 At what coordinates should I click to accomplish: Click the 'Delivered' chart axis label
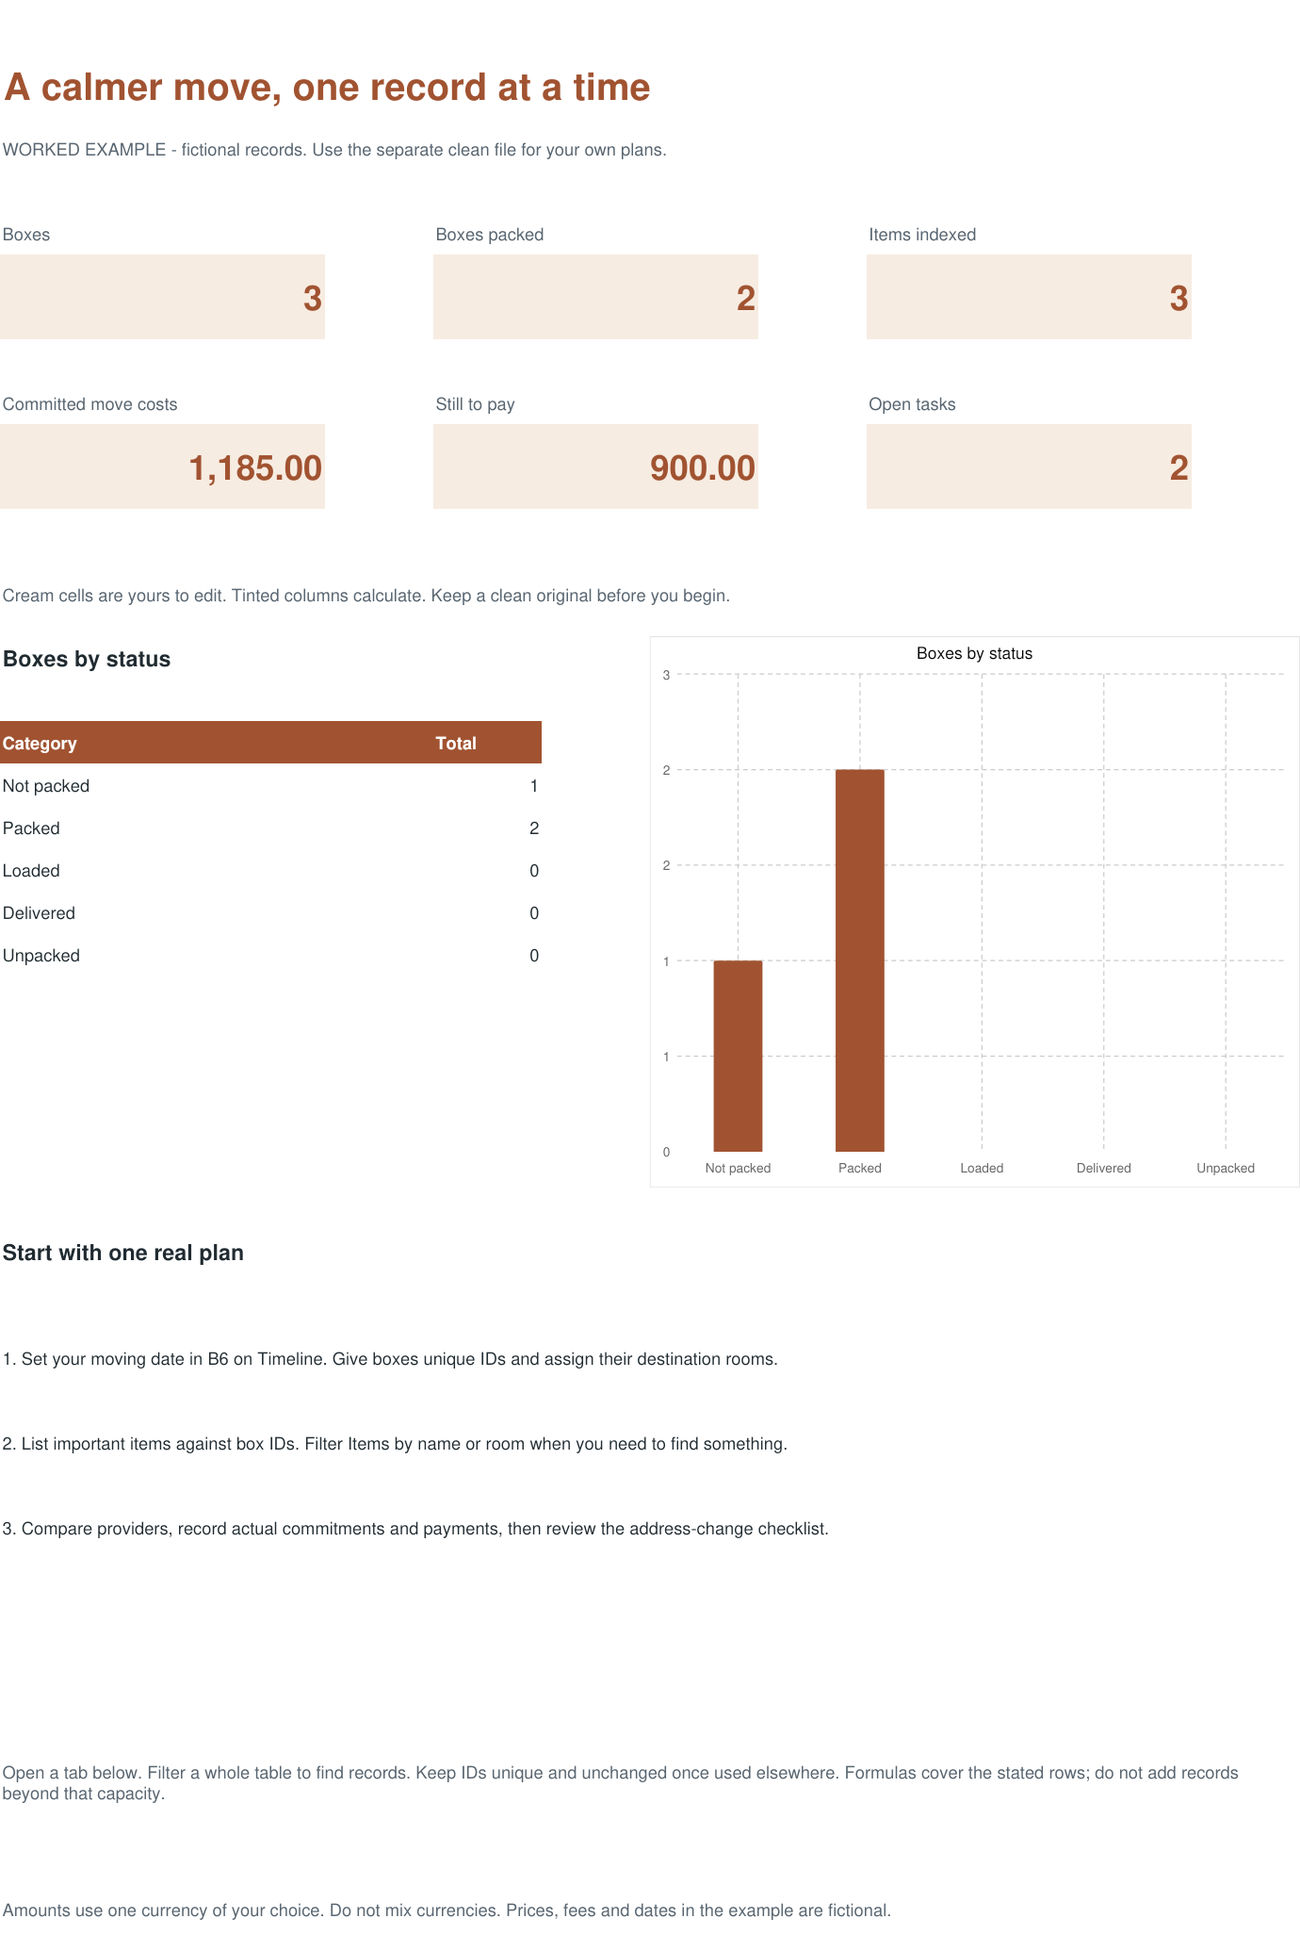pyautogui.click(x=1104, y=1168)
